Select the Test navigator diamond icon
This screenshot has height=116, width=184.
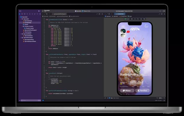click(32, 14)
